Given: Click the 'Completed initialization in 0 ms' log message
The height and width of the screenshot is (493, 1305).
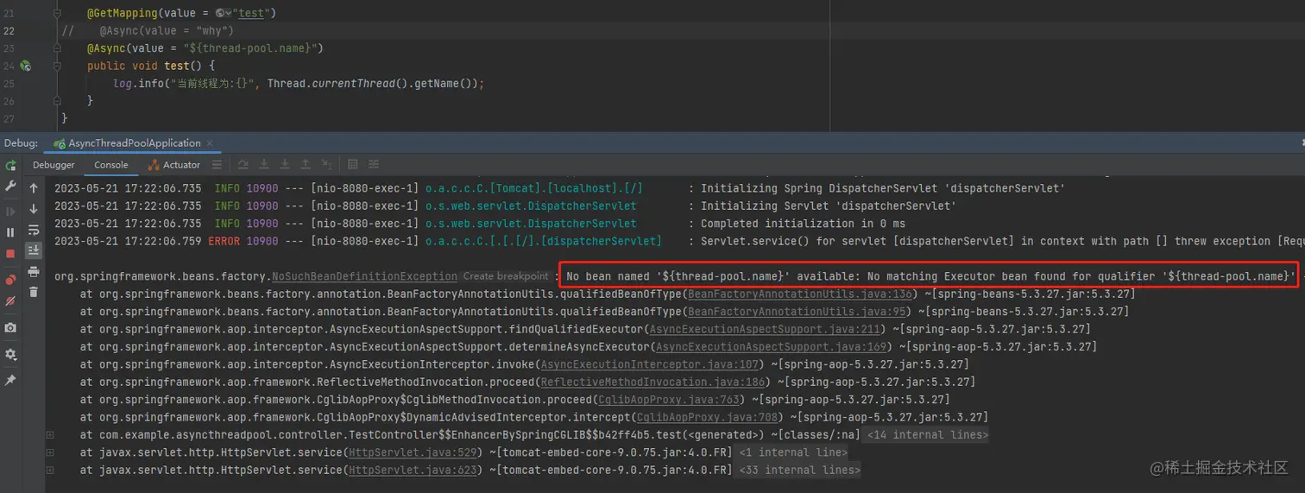Looking at the screenshot, I should tap(803, 224).
